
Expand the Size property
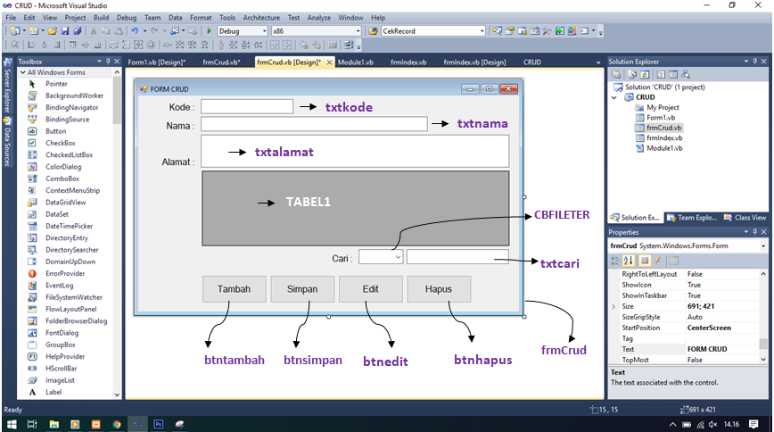pos(613,306)
